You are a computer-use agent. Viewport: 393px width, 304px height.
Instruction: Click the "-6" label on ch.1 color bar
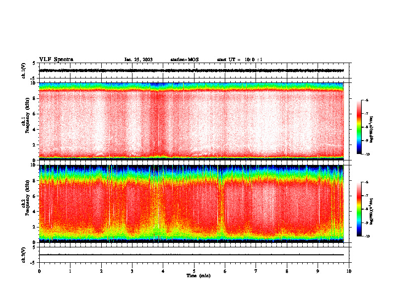[366, 100]
